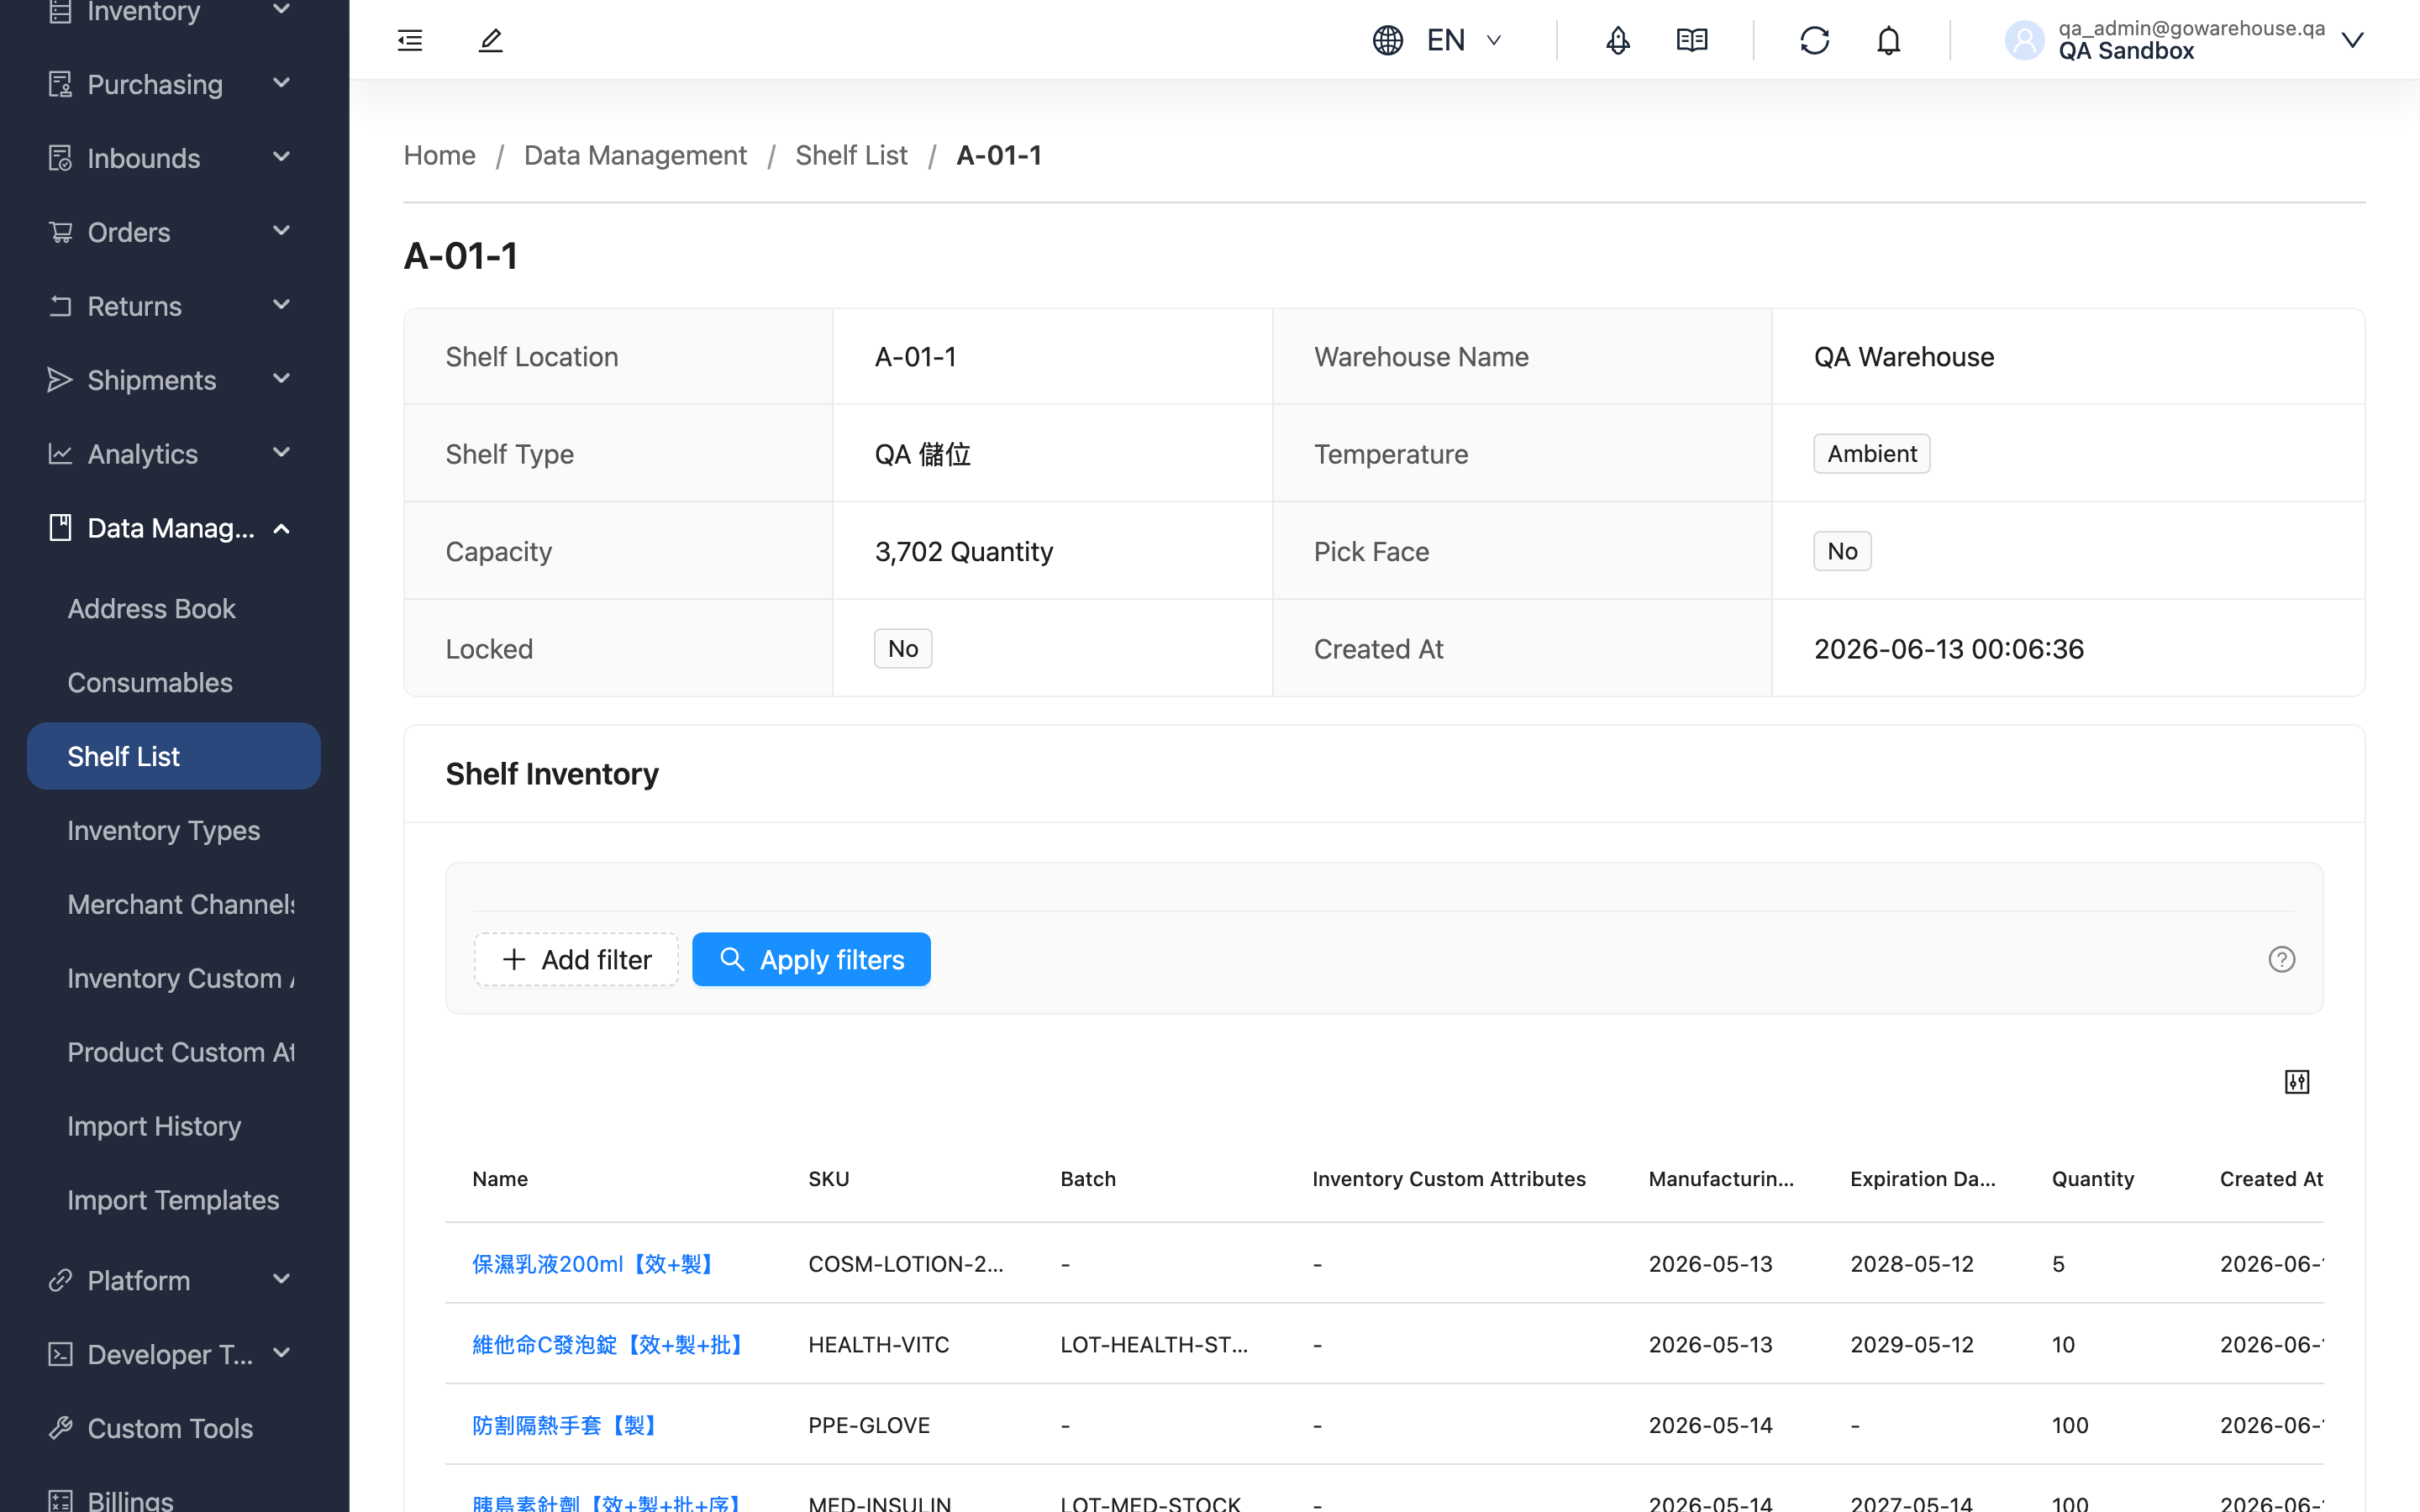Go to Home breadcrumb
This screenshot has height=1512, width=2420.
[x=439, y=155]
